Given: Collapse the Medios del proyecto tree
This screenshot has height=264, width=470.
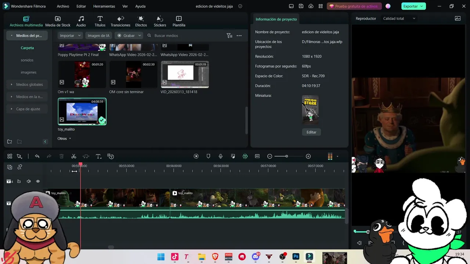Looking at the screenshot, I should click(12, 36).
